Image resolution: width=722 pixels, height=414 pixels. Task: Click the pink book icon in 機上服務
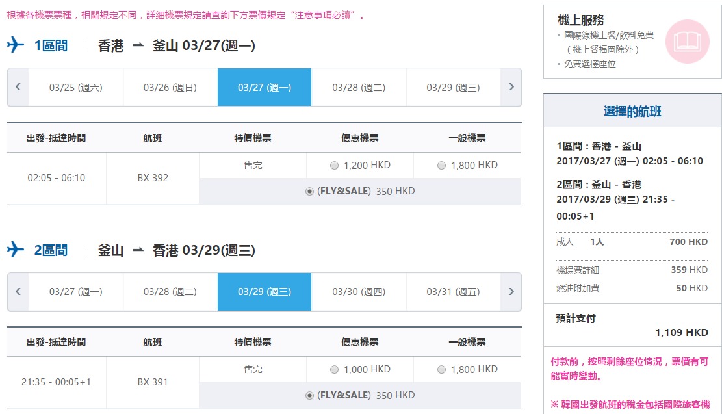pos(686,42)
